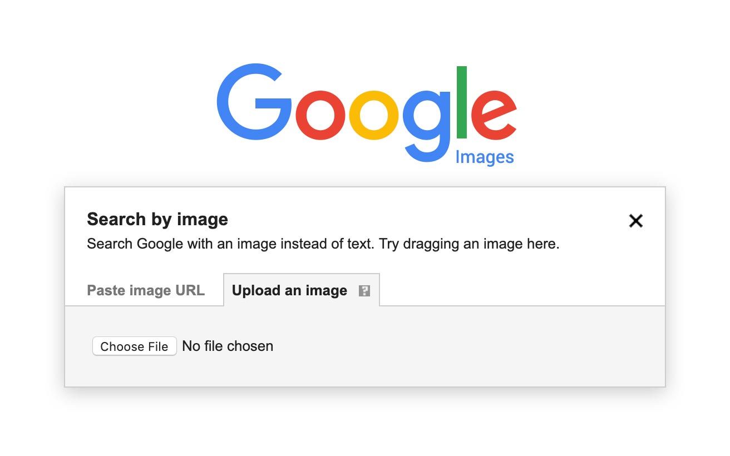Click the green letter l in logo
Image resolution: width=730 pixels, height=456 pixels.
click(461, 102)
